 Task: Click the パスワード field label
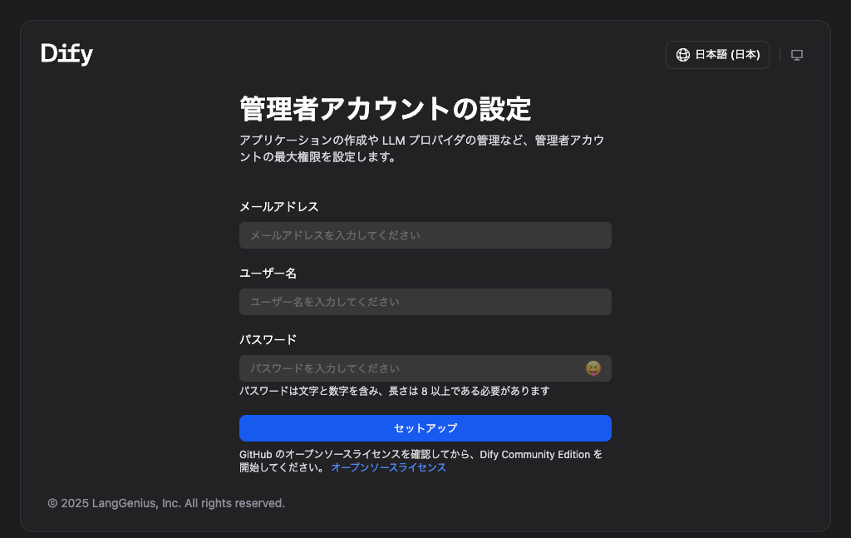[x=268, y=339]
